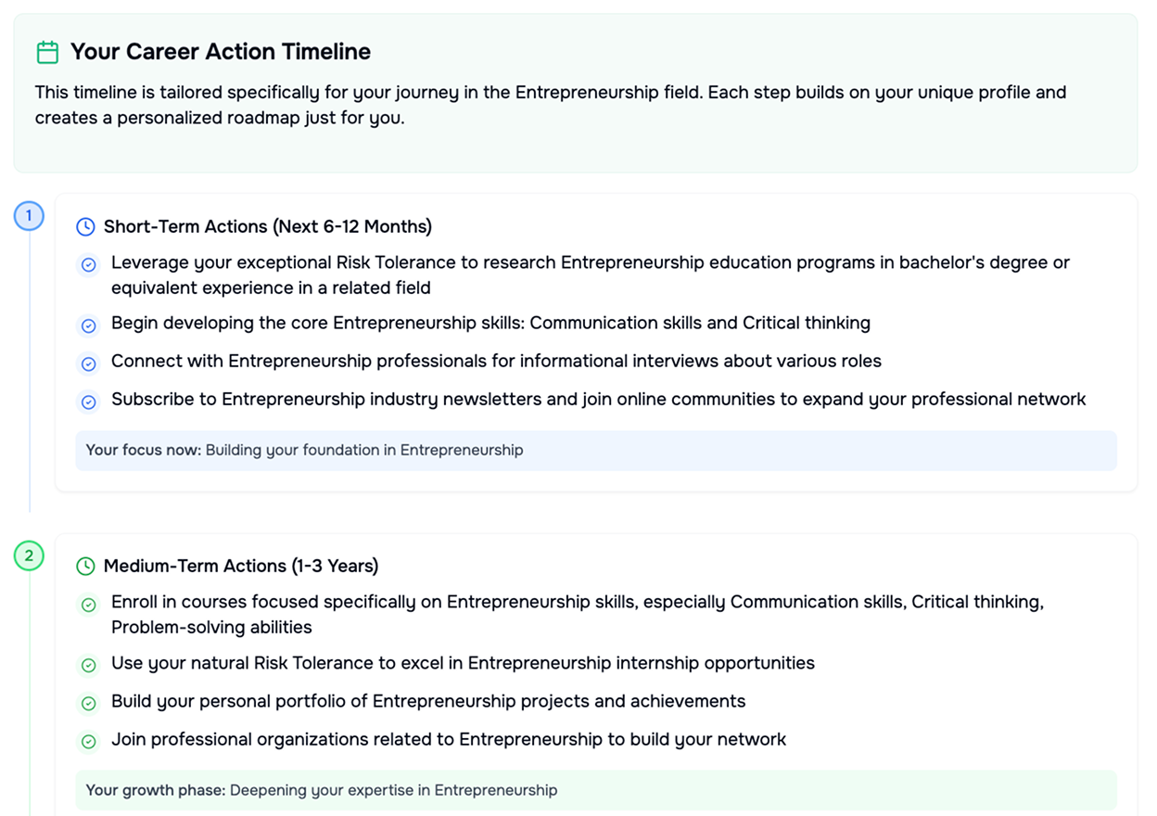Image resolution: width=1157 pixels, height=816 pixels.
Task: Click the Medium-Term Actions (1-3 Years) heading
Action: pyautogui.click(x=241, y=566)
